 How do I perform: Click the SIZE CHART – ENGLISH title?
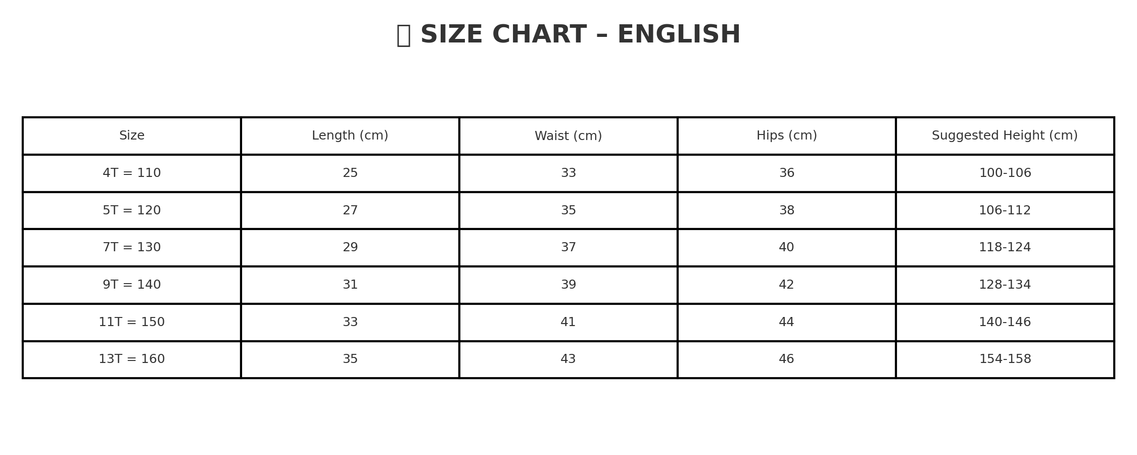(580, 35)
